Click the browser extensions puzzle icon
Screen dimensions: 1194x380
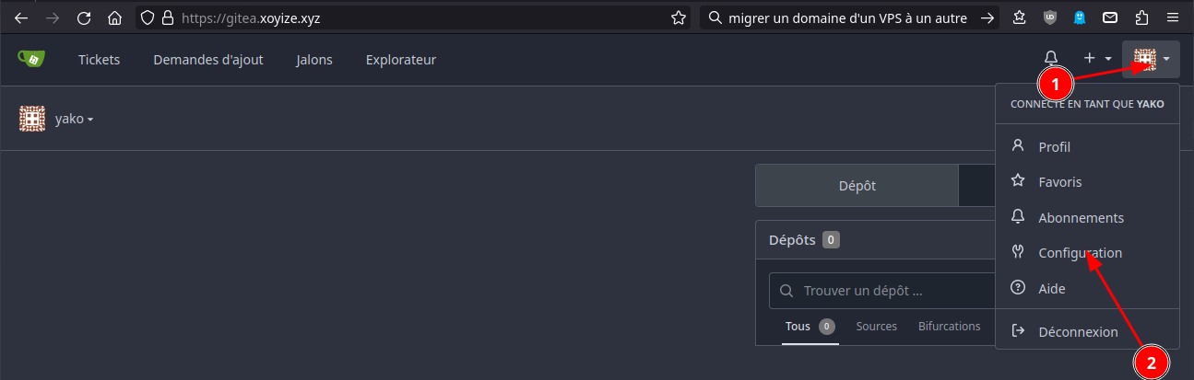(x=1141, y=17)
